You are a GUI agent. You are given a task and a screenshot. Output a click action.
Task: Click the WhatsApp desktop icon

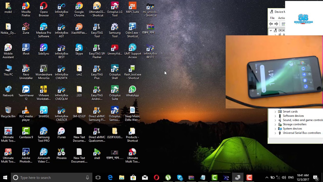point(132,92)
